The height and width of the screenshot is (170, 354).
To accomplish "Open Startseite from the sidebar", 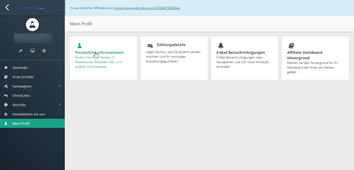I will tap(20, 68).
